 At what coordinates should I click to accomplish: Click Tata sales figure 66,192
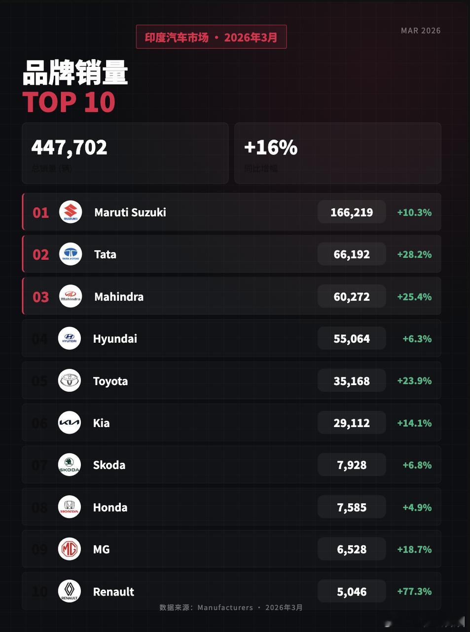(352, 254)
